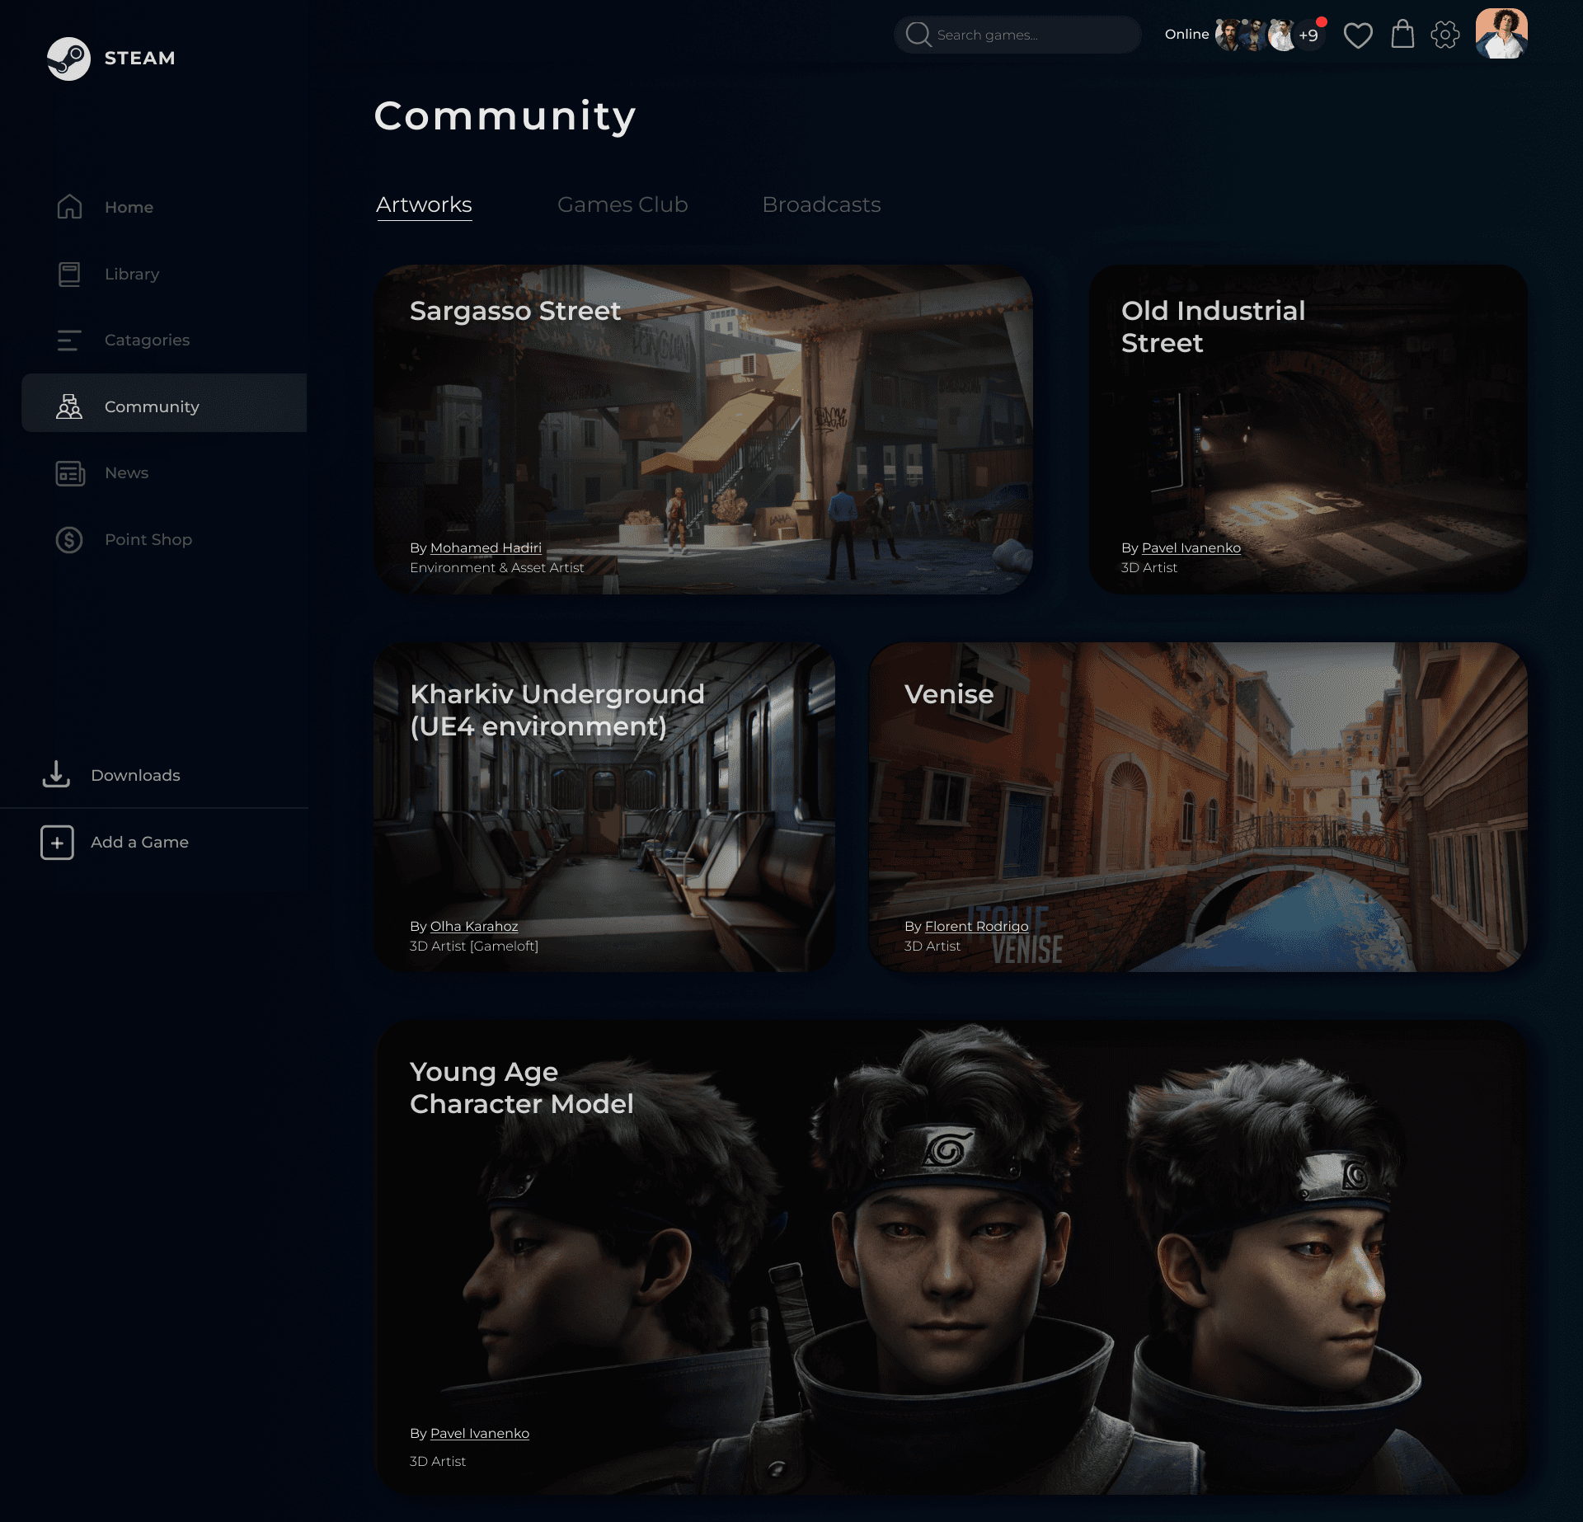Switch to the Games Club tab

click(622, 204)
